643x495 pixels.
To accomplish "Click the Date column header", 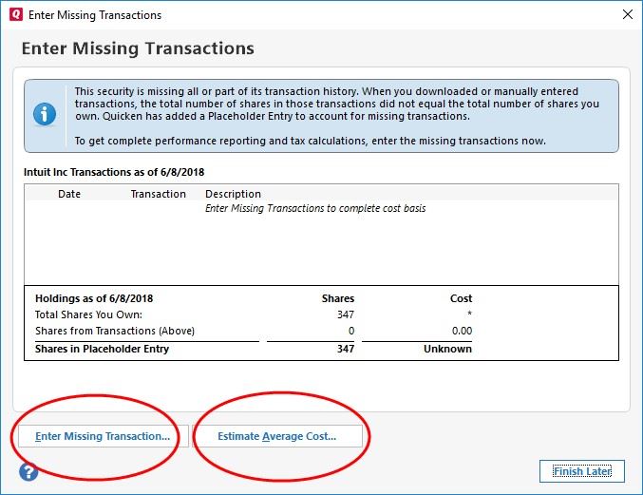I will coord(69,194).
